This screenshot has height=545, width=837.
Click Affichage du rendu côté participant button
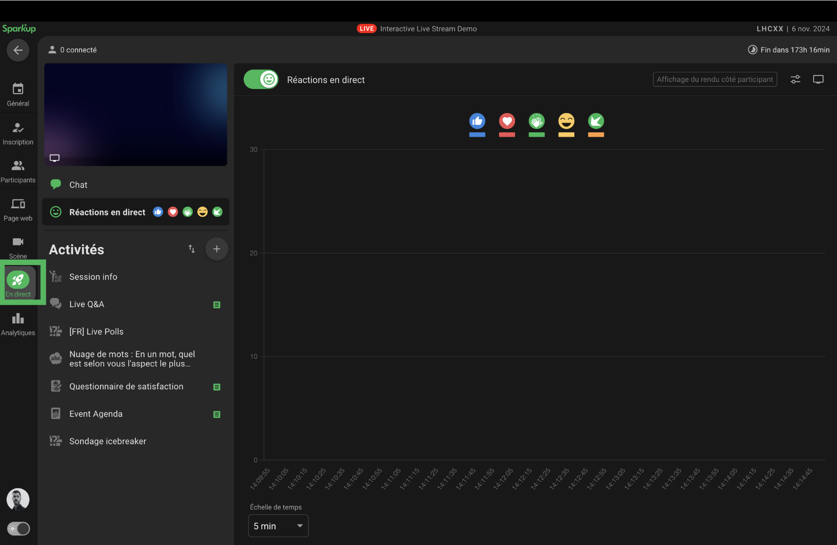[714, 79]
